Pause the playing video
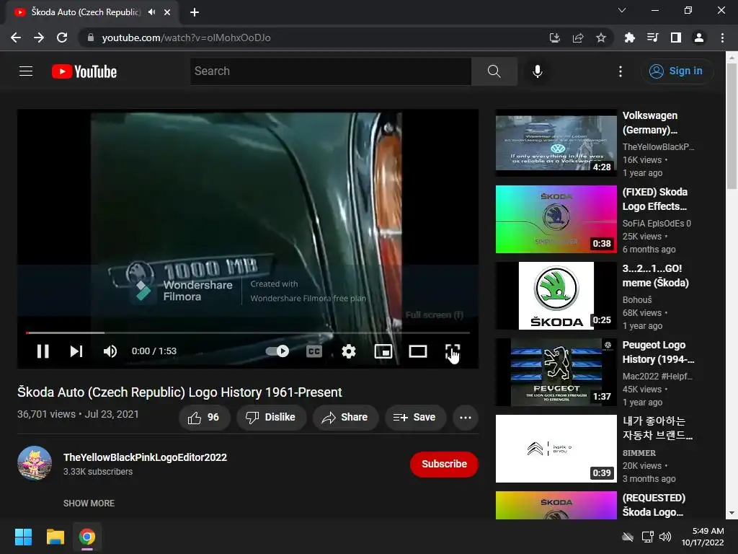This screenshot has height=554, width=738. [43, 351]
